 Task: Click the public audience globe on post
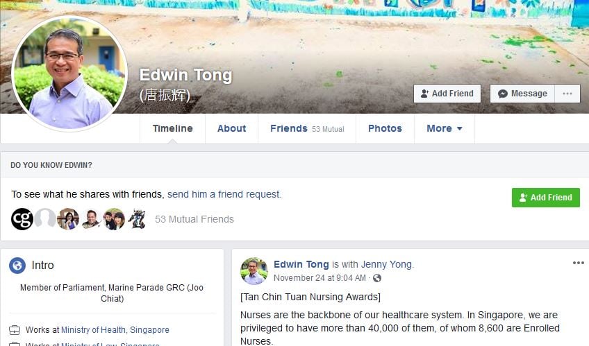pos(377,278)
